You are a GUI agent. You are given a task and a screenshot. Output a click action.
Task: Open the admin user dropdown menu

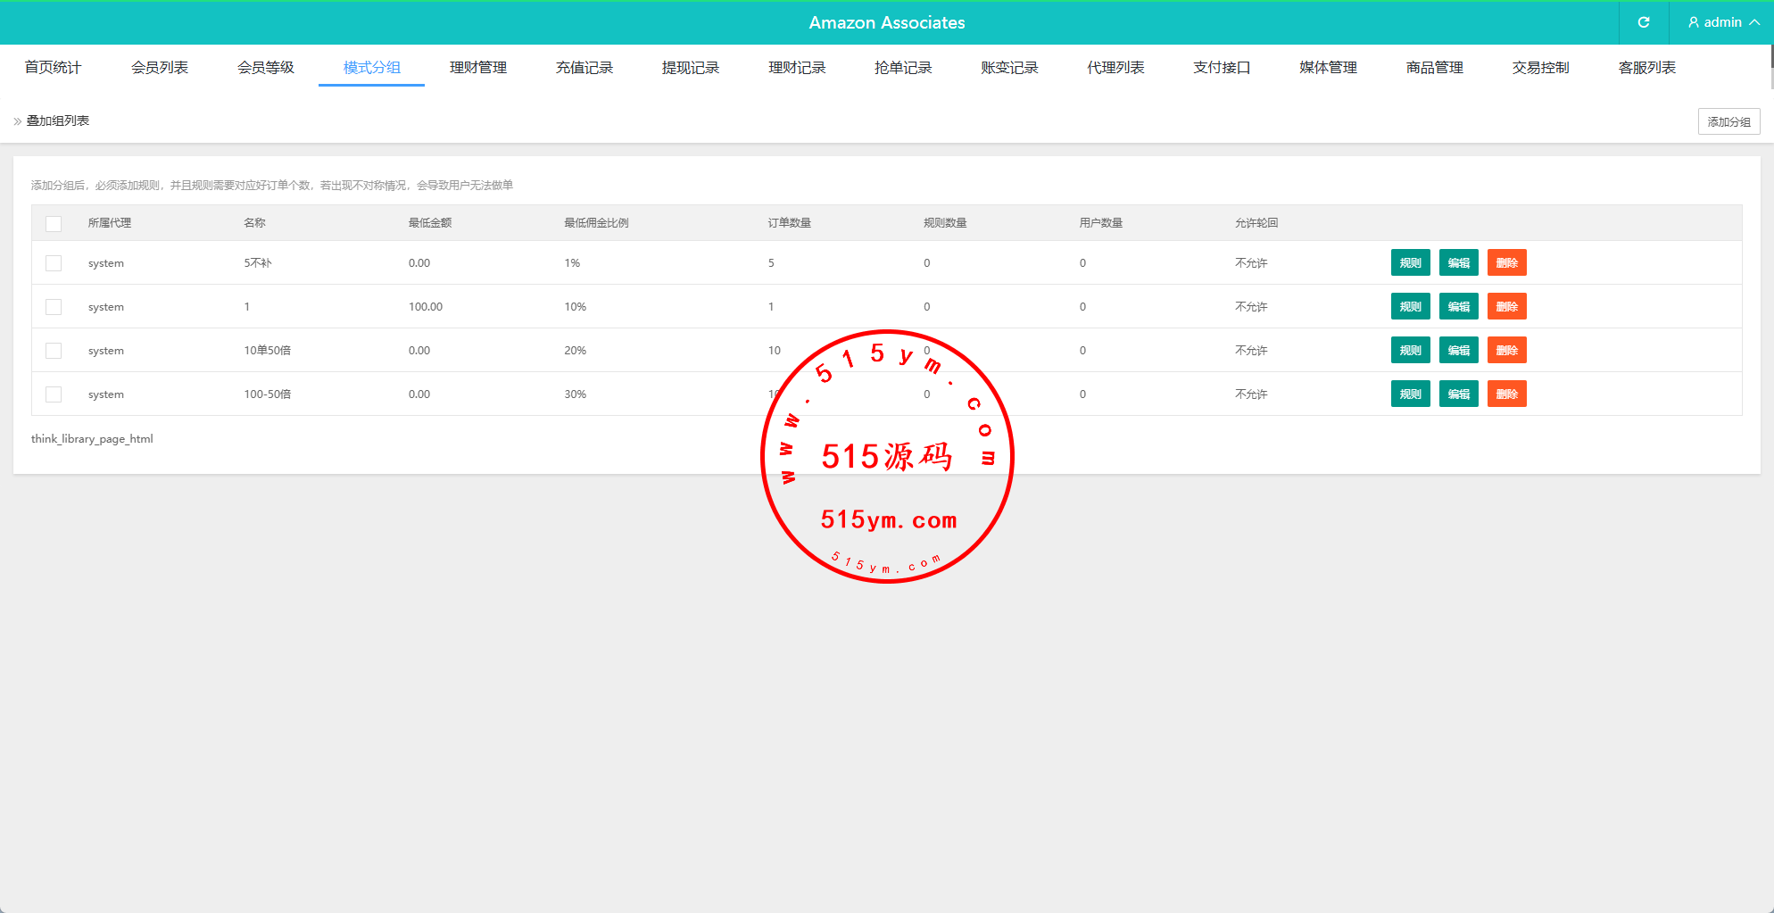click(1722, 22)
